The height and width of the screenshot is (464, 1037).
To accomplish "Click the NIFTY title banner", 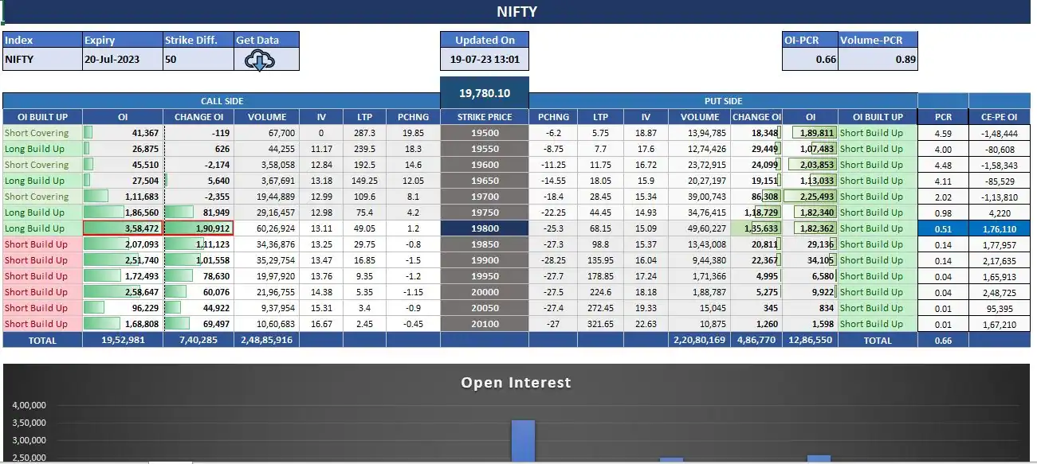I will pos(517,12).
